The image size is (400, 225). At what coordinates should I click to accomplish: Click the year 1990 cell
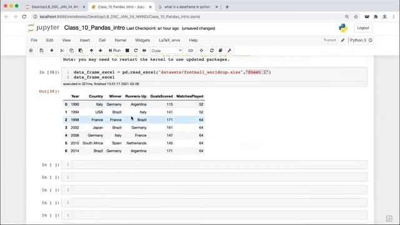75,104
